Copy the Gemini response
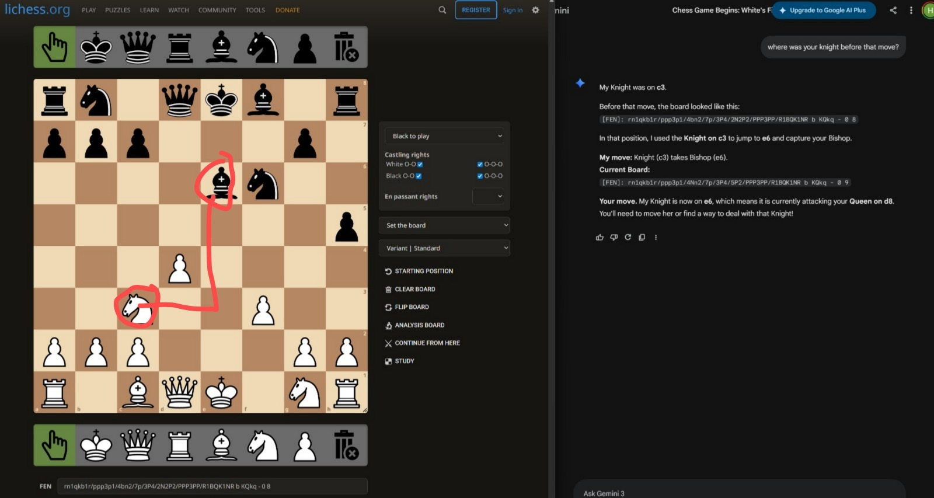The width and height of the screenshot is (934, 498). (642, 237)
